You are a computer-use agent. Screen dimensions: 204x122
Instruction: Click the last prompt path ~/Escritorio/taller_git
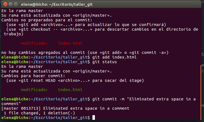tap(59, 118)
